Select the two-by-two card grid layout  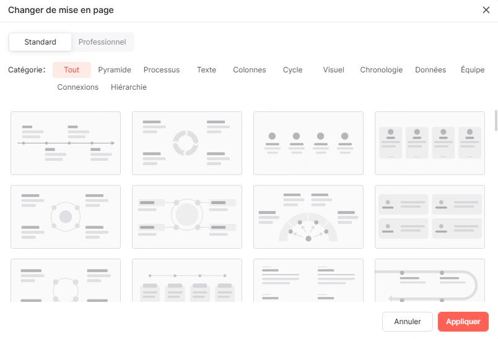point(429,217)
